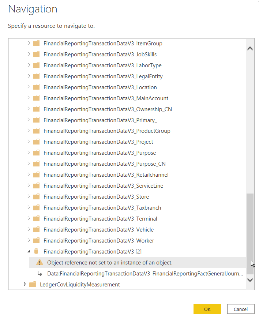The image size is (259, 319).
Task: Click the folder icon beside FinancialReportingTransactionDataV3_LegalEntity
Action: [x=36, y=76]
